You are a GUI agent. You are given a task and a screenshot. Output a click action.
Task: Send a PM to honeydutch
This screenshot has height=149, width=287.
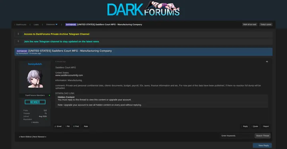click(x=68, y=126)
